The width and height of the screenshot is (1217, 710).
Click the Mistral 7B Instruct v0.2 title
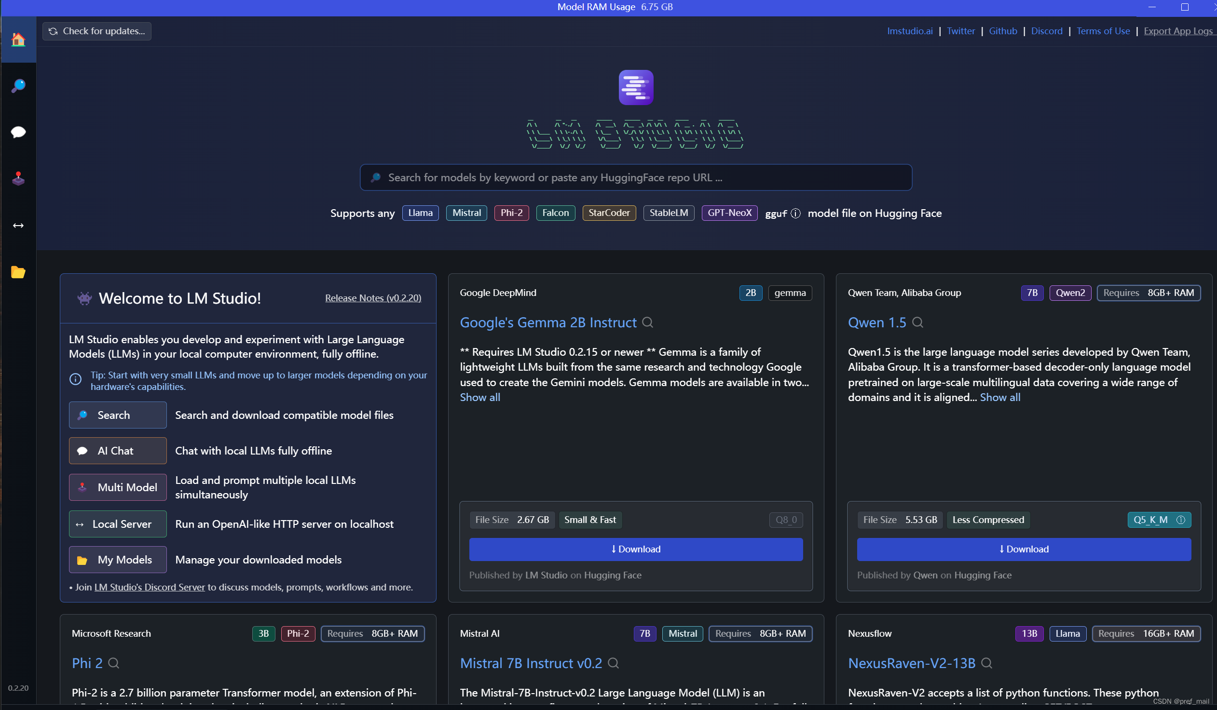[x=531, y=663]
